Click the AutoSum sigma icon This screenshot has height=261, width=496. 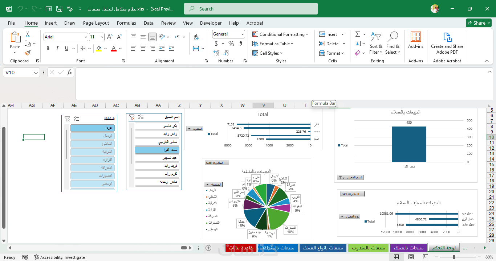coord(358,34)
